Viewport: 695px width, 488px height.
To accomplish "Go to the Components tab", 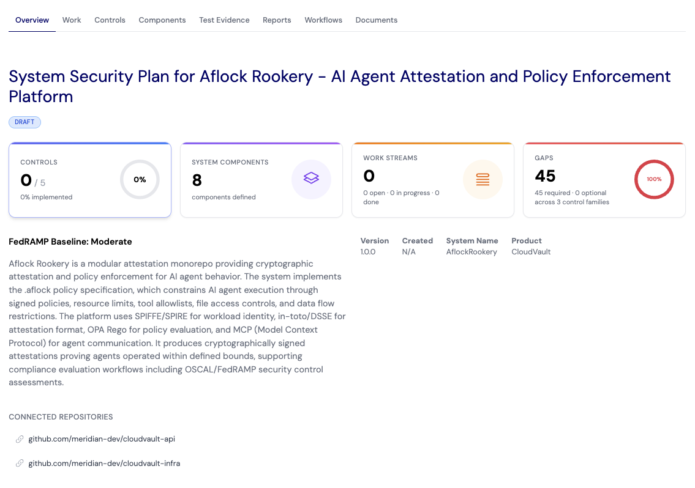I will tap(162, 20).
